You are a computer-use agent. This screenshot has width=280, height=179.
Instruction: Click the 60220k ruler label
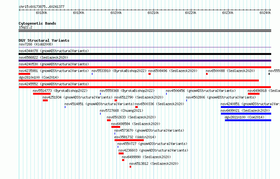191,13
